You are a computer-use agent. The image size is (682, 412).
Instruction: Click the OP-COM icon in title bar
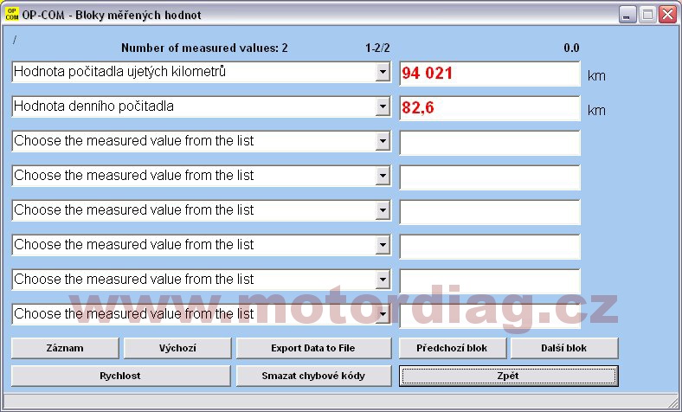tap(12, 15)
